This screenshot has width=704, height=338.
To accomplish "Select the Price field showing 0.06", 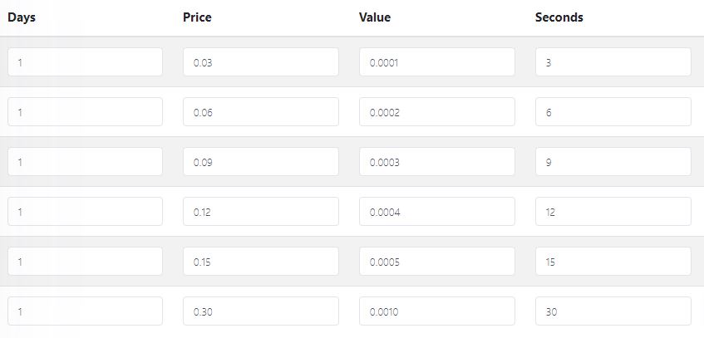I will pos(261,112).
